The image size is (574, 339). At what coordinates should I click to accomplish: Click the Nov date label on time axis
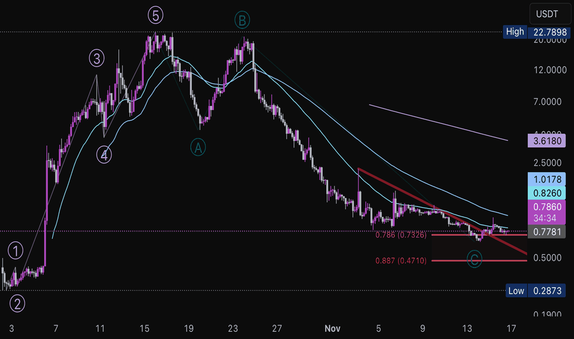[x=333, y=329]
